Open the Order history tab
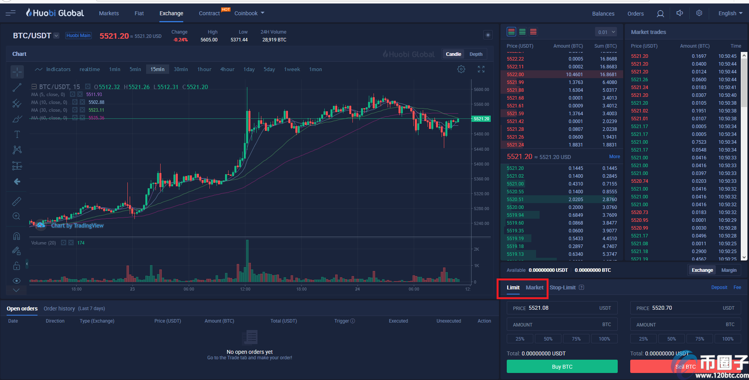 [59, 309]
